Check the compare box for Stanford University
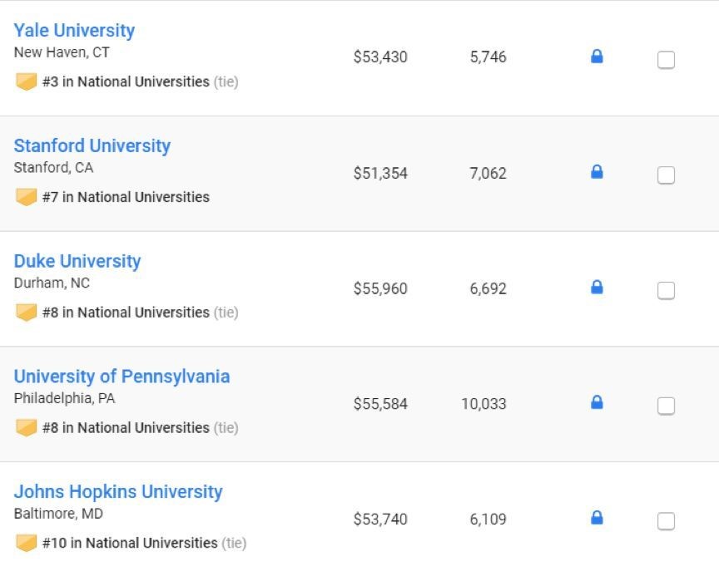 point(666,175)
